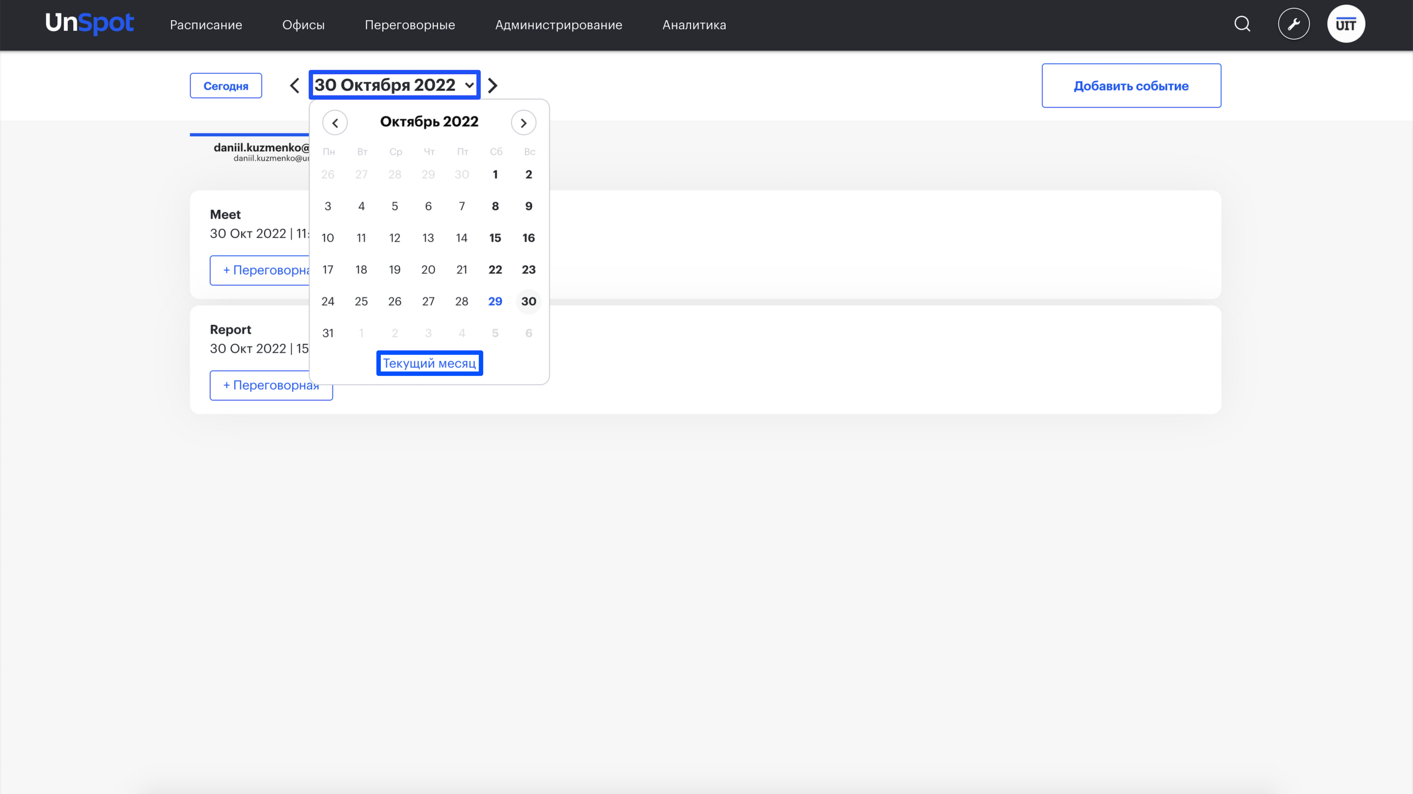This screenshot has height=794, width=1413.
Task: Go to next day with right arrow
Action: [492, 86]
